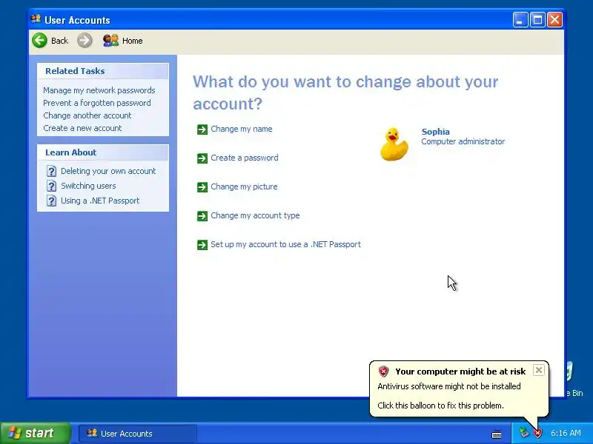Open Deleting your own account help topic
The image size is (593, 444).
[108, 171]
